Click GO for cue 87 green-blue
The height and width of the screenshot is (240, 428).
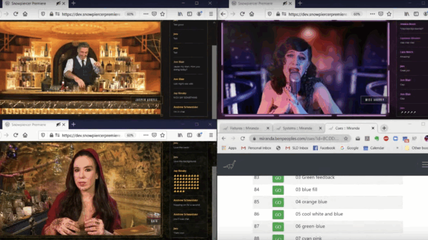[278, 227]
